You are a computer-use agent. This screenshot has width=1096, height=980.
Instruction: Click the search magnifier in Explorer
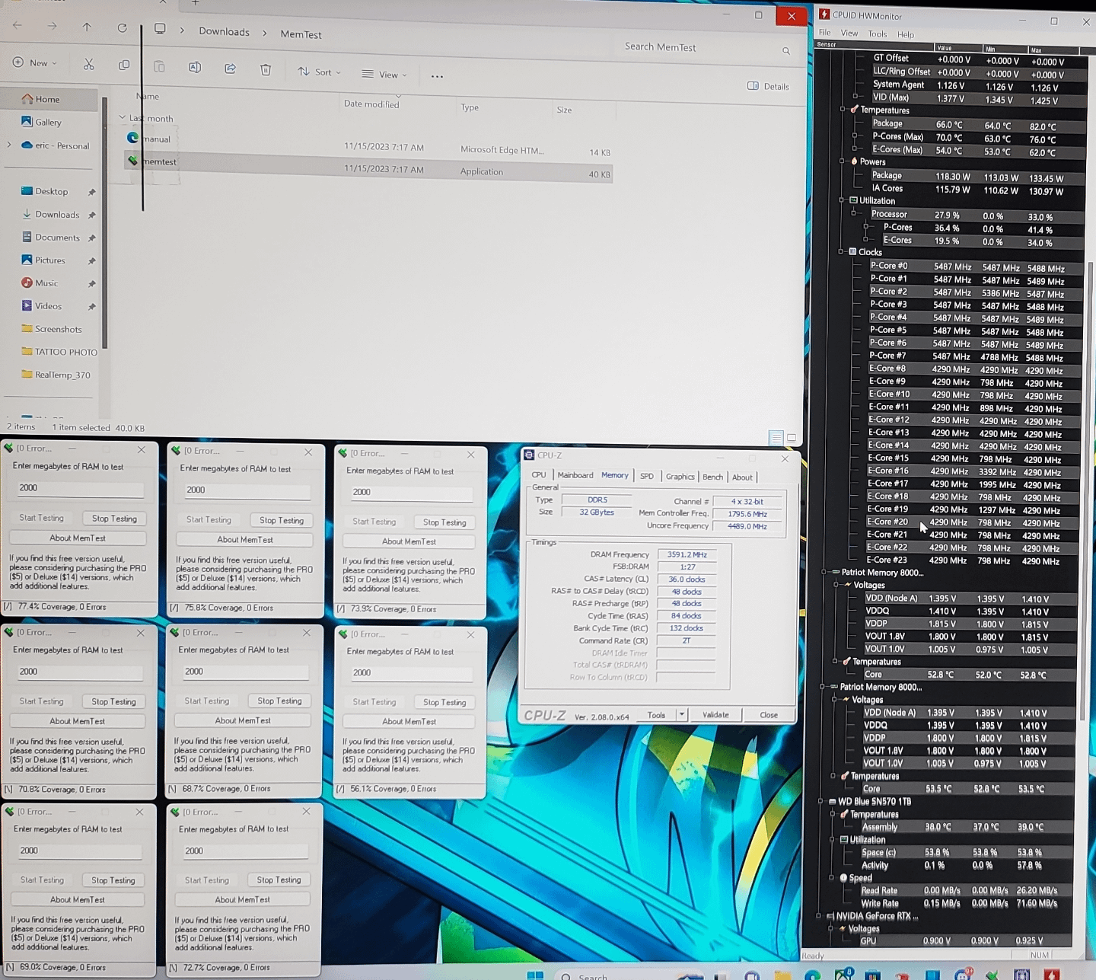pyautogui.click(x=786, y=51)
